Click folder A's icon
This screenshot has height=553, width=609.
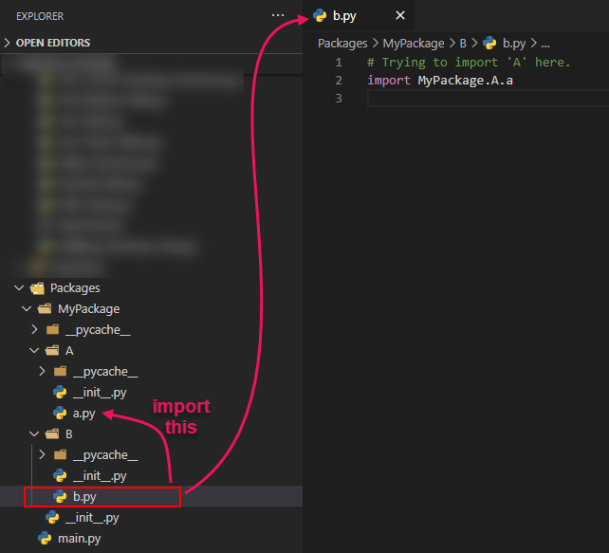coord(52,351)
